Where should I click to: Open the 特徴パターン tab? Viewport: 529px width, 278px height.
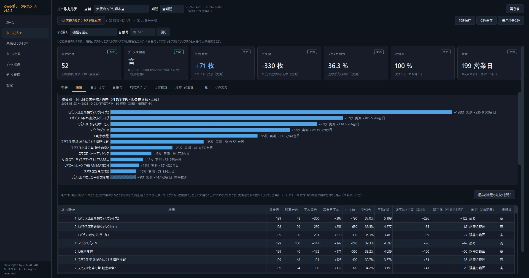coord(138,87)
